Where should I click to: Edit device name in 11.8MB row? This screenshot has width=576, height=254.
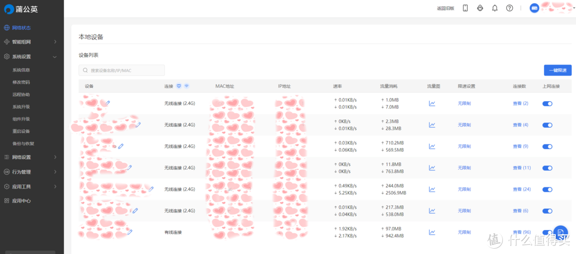click(129, 168)
